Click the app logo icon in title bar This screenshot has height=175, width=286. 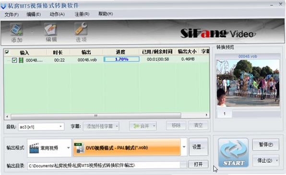coord(3,6)
